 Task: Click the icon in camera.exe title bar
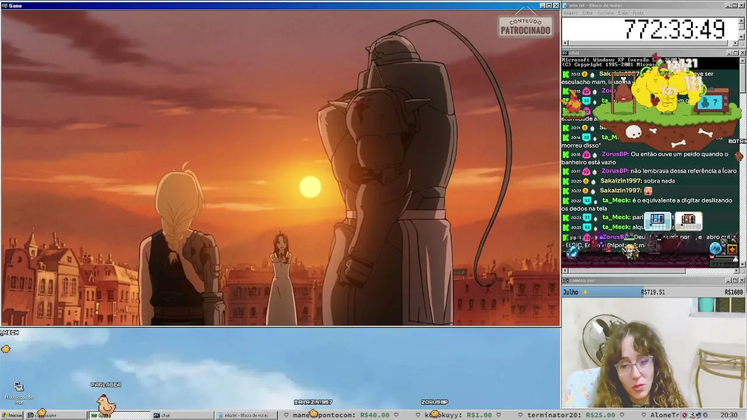point(565,281)
